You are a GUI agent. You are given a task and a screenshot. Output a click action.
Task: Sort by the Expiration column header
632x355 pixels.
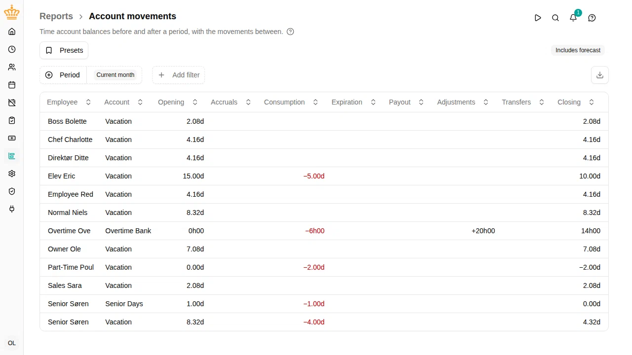tap(354, 102)
